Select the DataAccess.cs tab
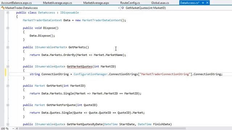Screen dimensions: 232x130 click(x=190, y=3)
